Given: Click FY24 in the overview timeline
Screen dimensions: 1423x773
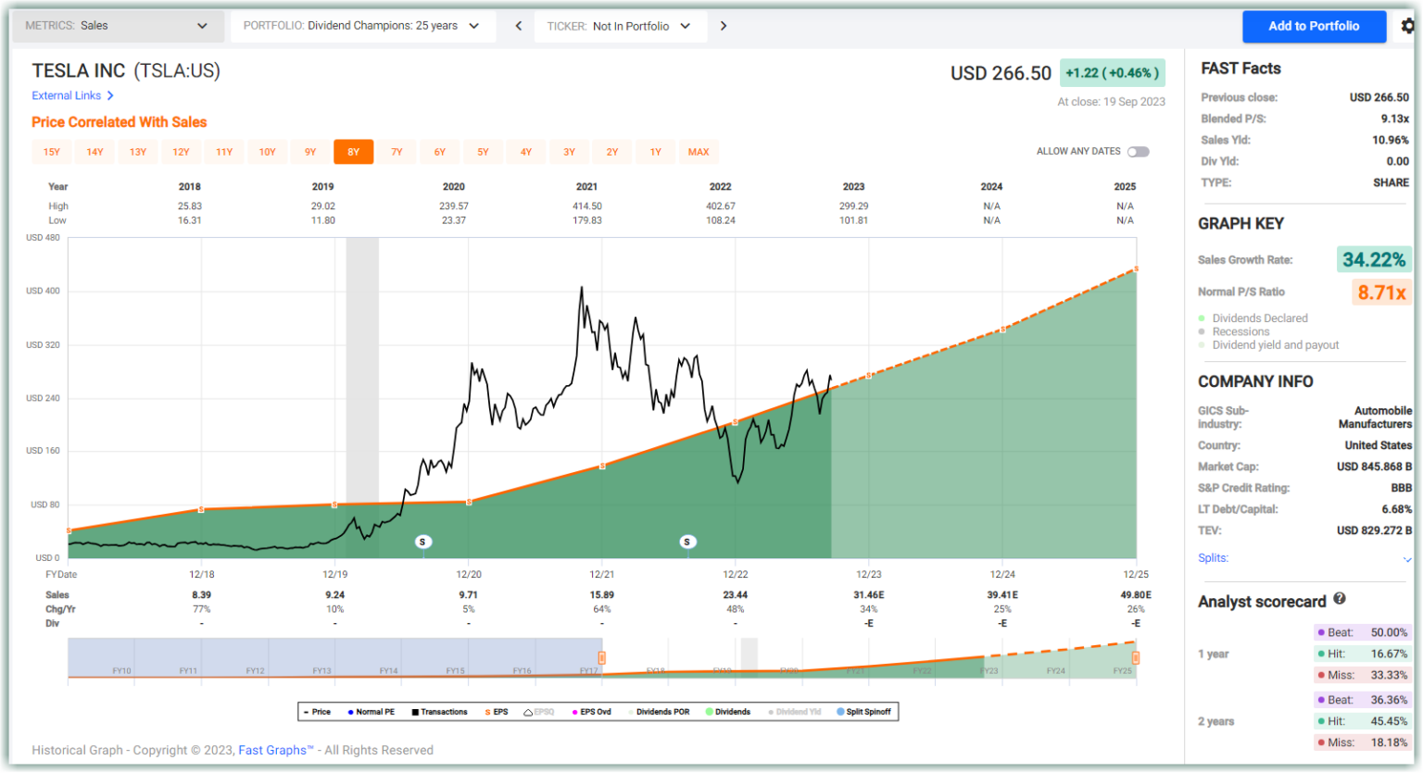Looking at the screenshot, I should point(1055,670).
